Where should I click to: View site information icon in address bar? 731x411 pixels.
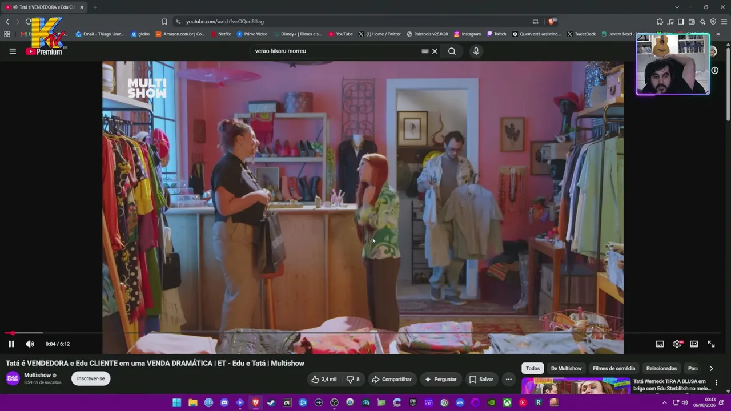tap(178, 22)
